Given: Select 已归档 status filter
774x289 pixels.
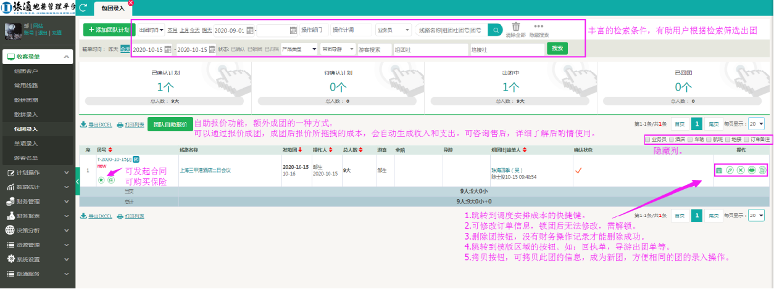Looking at the screenshot, I should [x=272, y=49].
